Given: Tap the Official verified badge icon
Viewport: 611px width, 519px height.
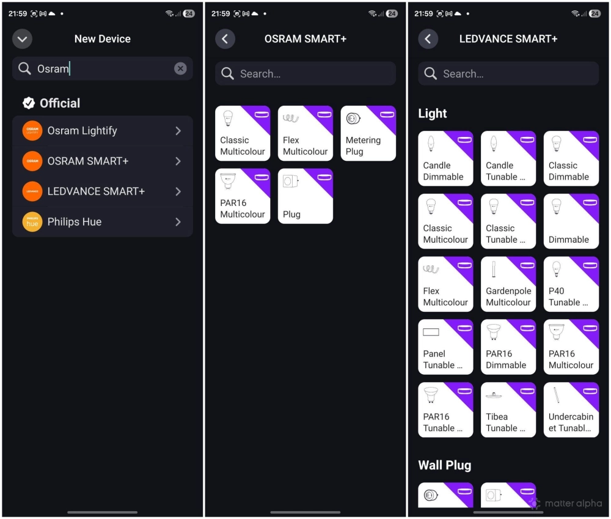Looking at the screenshot, I should click(29, 103).
